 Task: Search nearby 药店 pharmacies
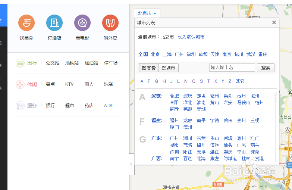click(x=89, y=106)
